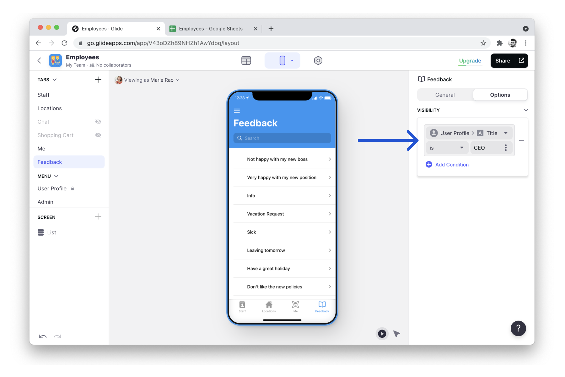Image resolution: width=565 pixels, height=377 pixels.
Task: Select the Locations tab in sidebar
Action: (50, 108)
